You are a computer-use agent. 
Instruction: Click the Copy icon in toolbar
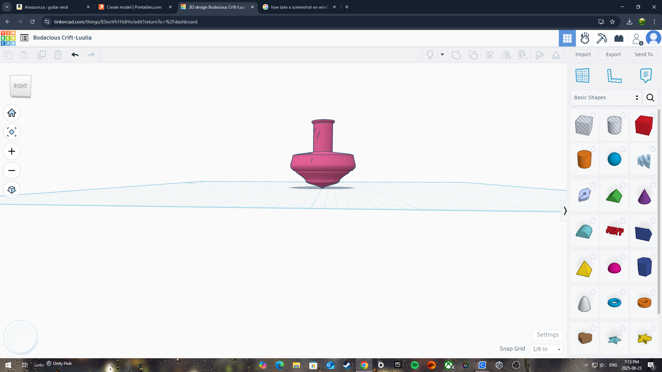[8, 55]
